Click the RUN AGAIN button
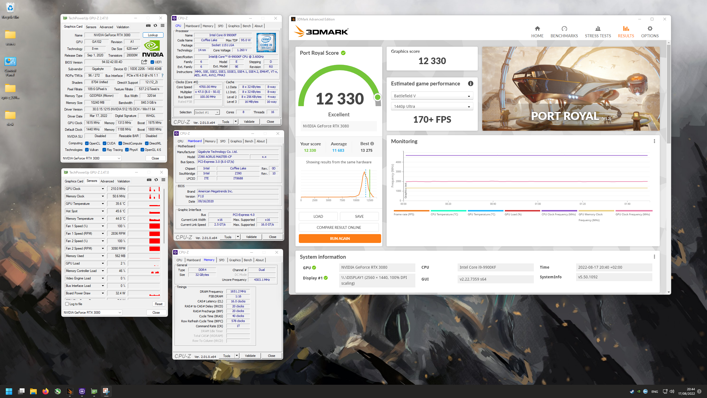The width and height of the screenshot is (707, 398). 340,239
